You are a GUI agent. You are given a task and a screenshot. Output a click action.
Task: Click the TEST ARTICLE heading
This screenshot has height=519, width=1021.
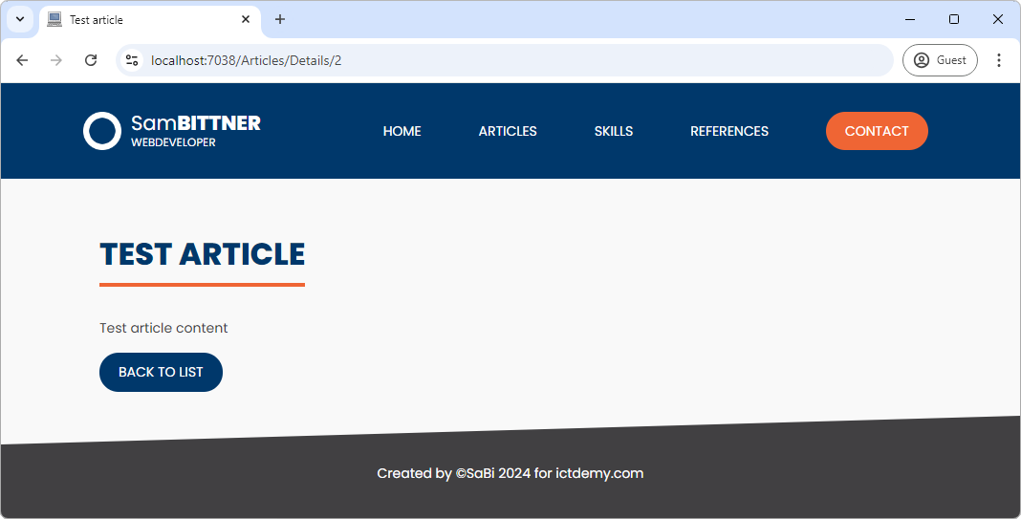point(202,254)
